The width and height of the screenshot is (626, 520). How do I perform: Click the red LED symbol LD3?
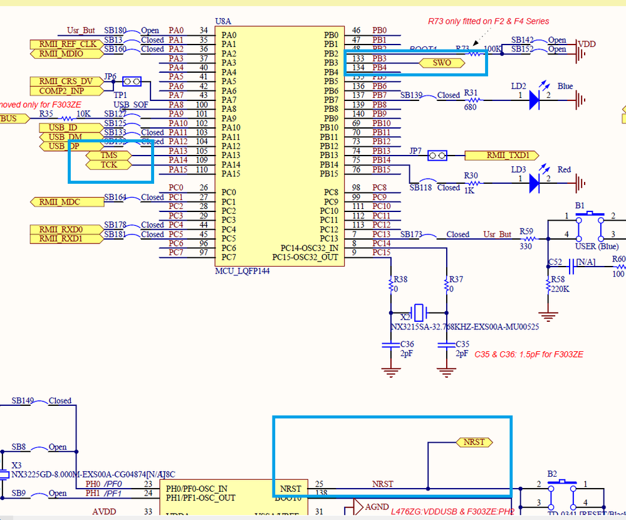(x=534, y=183)
